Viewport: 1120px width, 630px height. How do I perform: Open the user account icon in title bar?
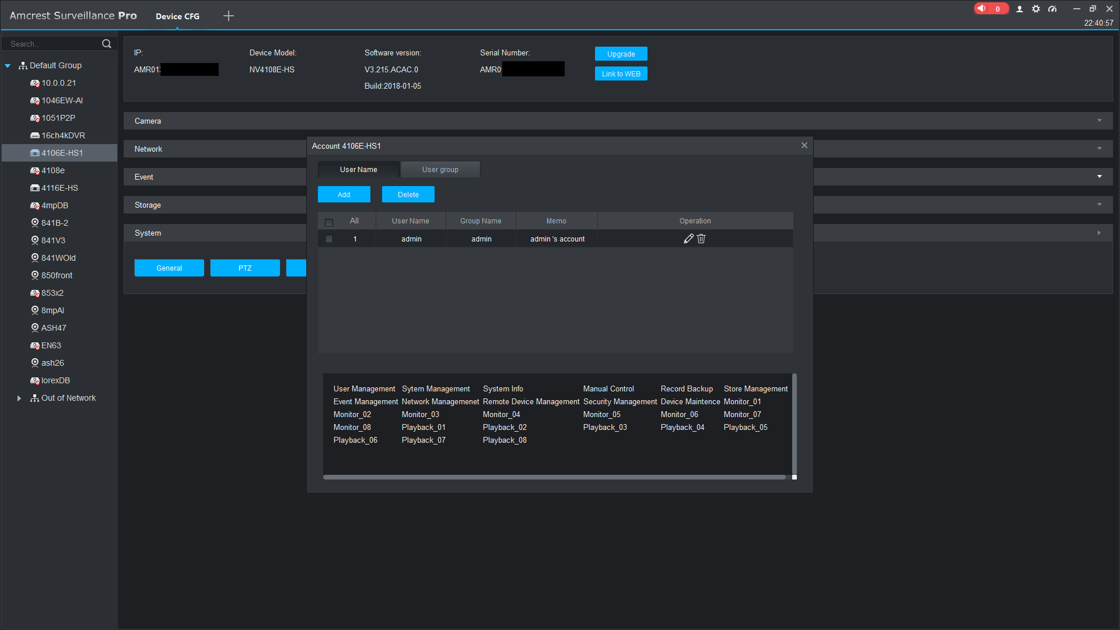click(1020, 9)
